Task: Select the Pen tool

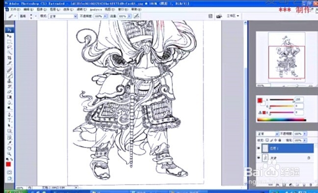Action: 9,115
